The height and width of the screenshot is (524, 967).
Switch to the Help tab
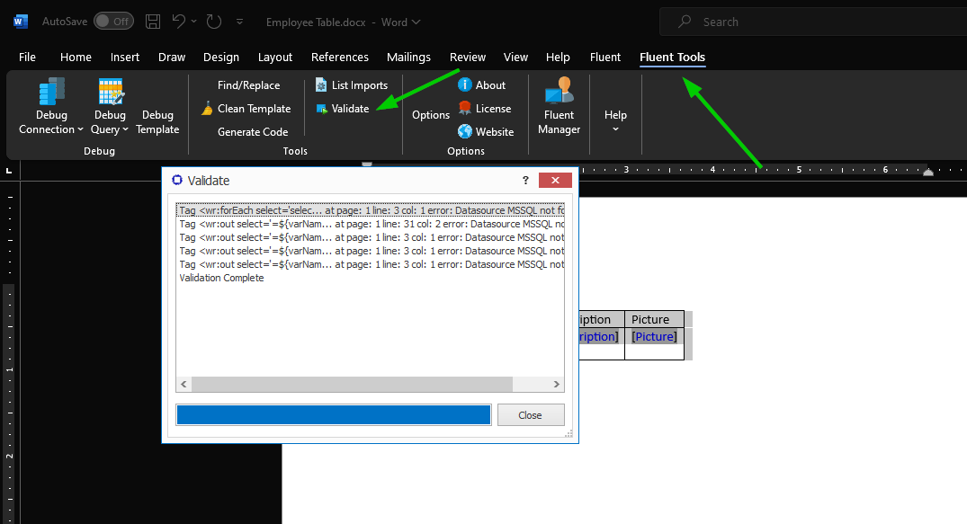click(x=558, y=57)
